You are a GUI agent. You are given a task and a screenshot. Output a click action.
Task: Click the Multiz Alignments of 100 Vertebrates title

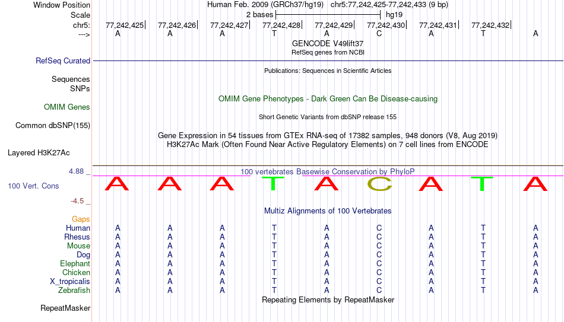click(x=328, y=211)
